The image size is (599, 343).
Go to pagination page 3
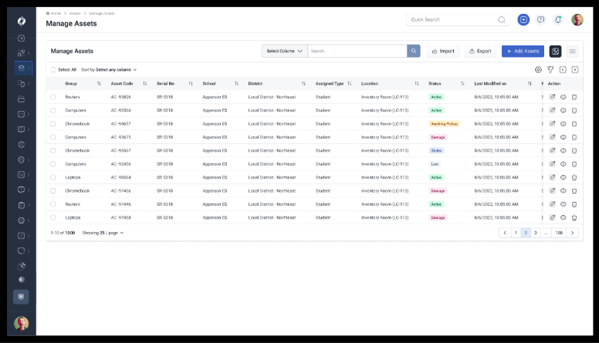tap(536, 232)
